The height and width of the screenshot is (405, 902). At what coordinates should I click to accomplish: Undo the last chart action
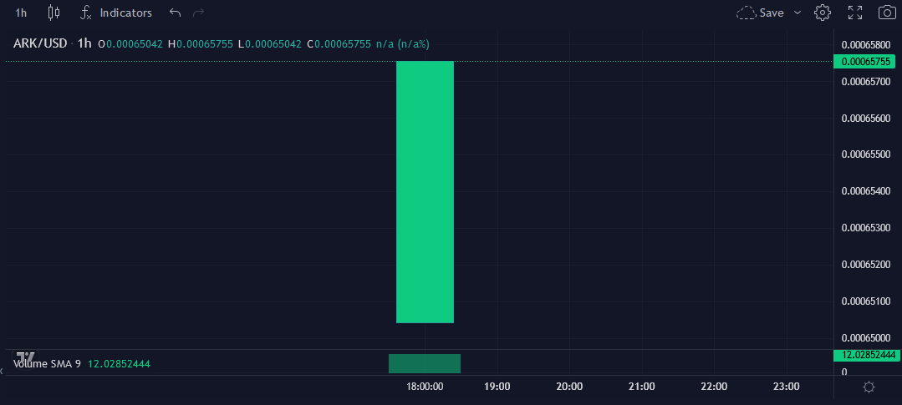click(x=175, y=13)
